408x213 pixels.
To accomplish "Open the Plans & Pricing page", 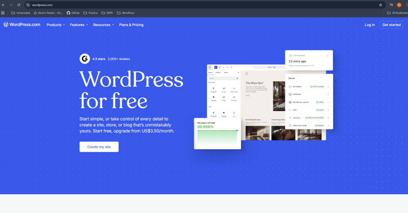I will pyautogui.click(x=131, y=25).
